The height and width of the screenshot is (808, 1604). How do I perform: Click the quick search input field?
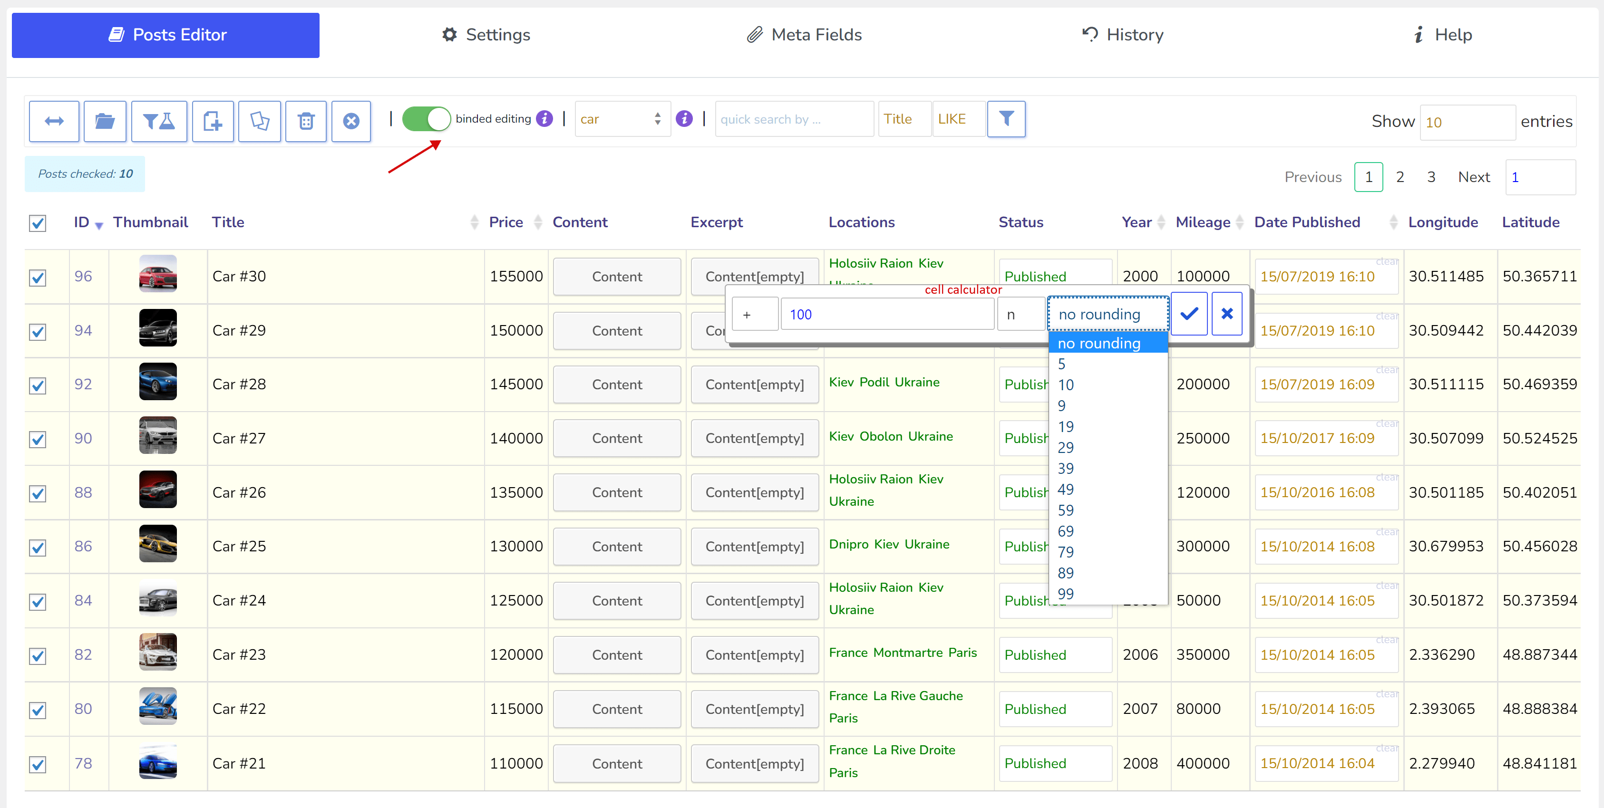794,118
